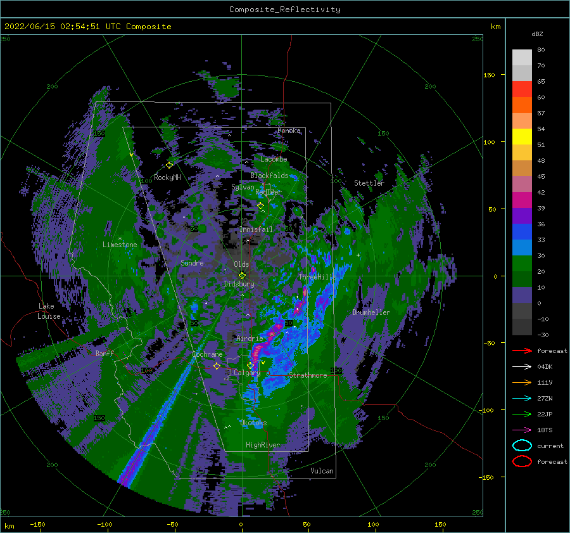Click the Calgary city label

pos(247,373)
